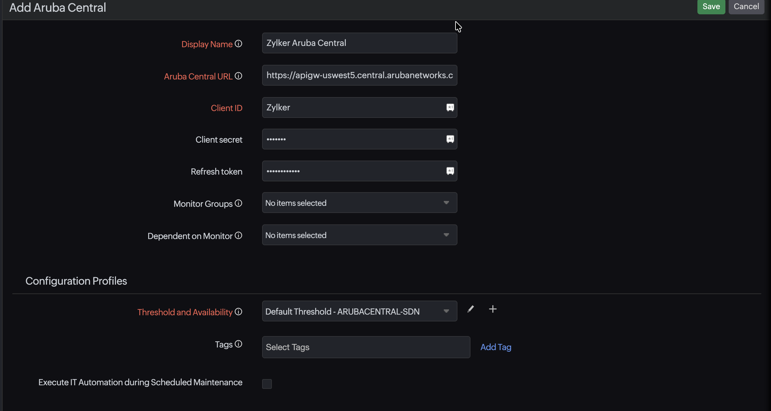Click the Dependent on Monitor info icon
The height and width of the screenshot is (411, 771).
[x=238, y=235]
